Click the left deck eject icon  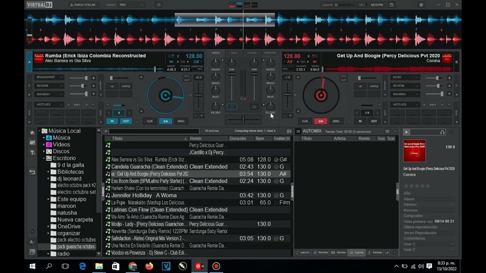coord(141,77)
